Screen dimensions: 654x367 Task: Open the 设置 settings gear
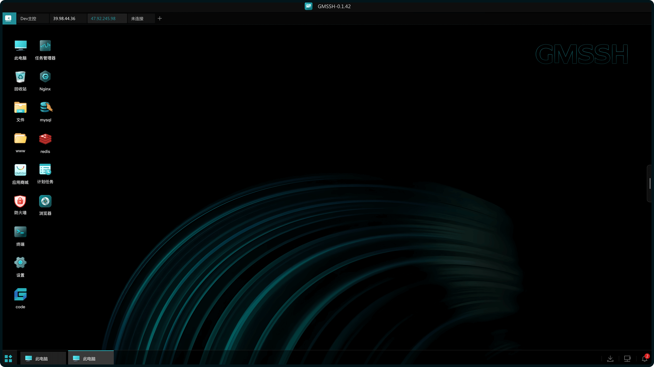[20, 262]
